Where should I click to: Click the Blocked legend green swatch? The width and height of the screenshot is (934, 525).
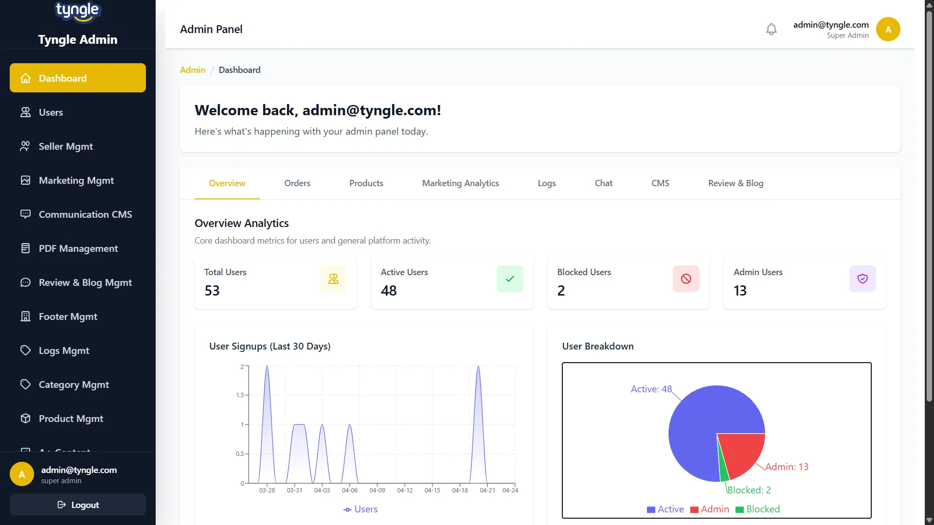point(739,509)
